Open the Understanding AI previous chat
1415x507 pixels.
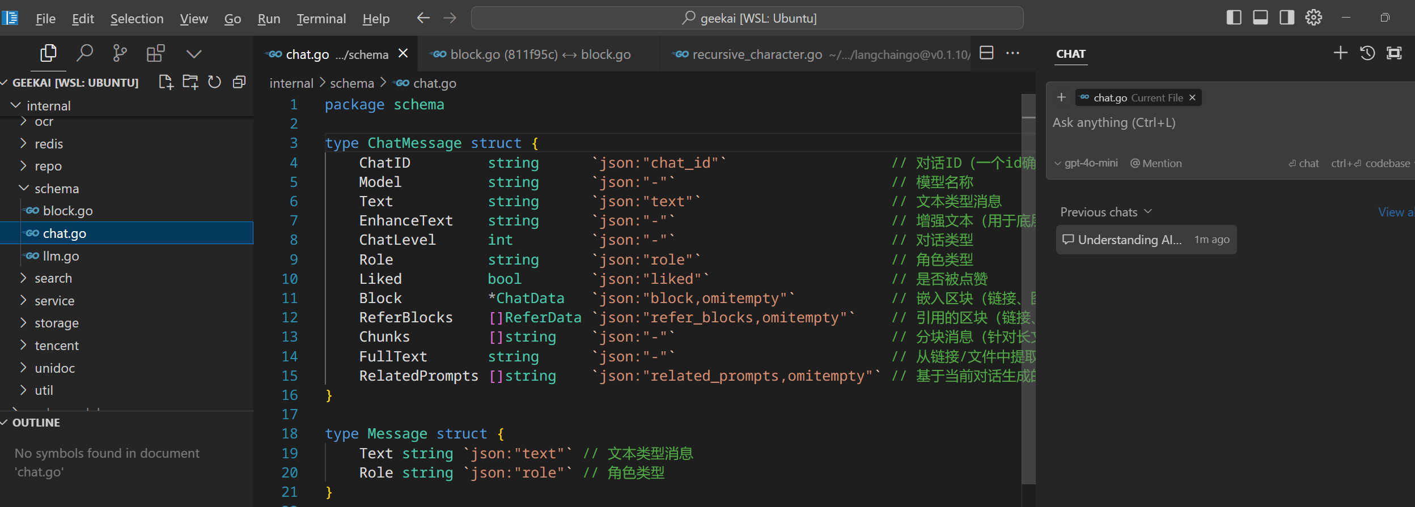click(1146, 240)
